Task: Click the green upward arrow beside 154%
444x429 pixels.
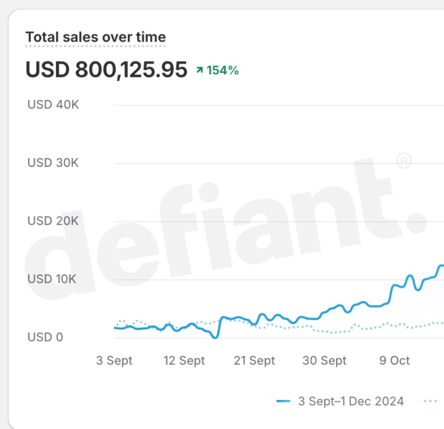Action: click(199, 70)
